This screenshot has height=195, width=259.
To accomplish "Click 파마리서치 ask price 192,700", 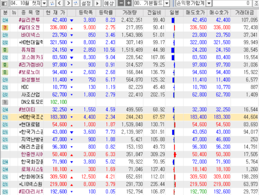I will point(198,192).
